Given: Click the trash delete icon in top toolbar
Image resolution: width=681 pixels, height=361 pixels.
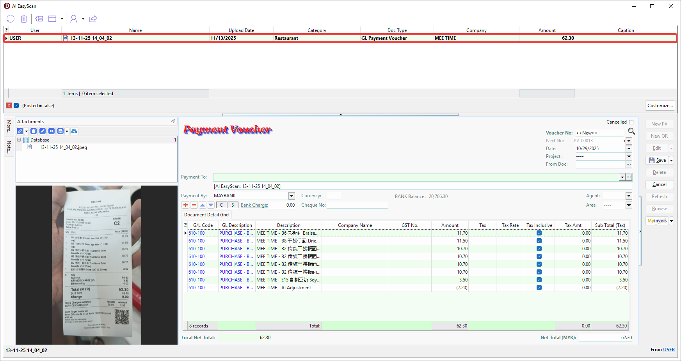Looking at the screenshot, I should click(24, 19).
